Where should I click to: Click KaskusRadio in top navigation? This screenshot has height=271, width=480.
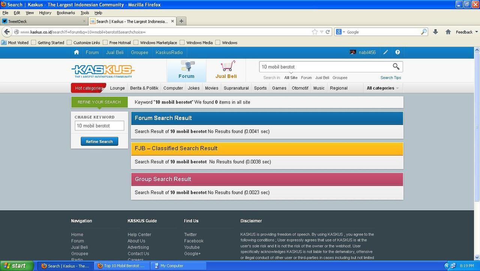pos(169,52)
